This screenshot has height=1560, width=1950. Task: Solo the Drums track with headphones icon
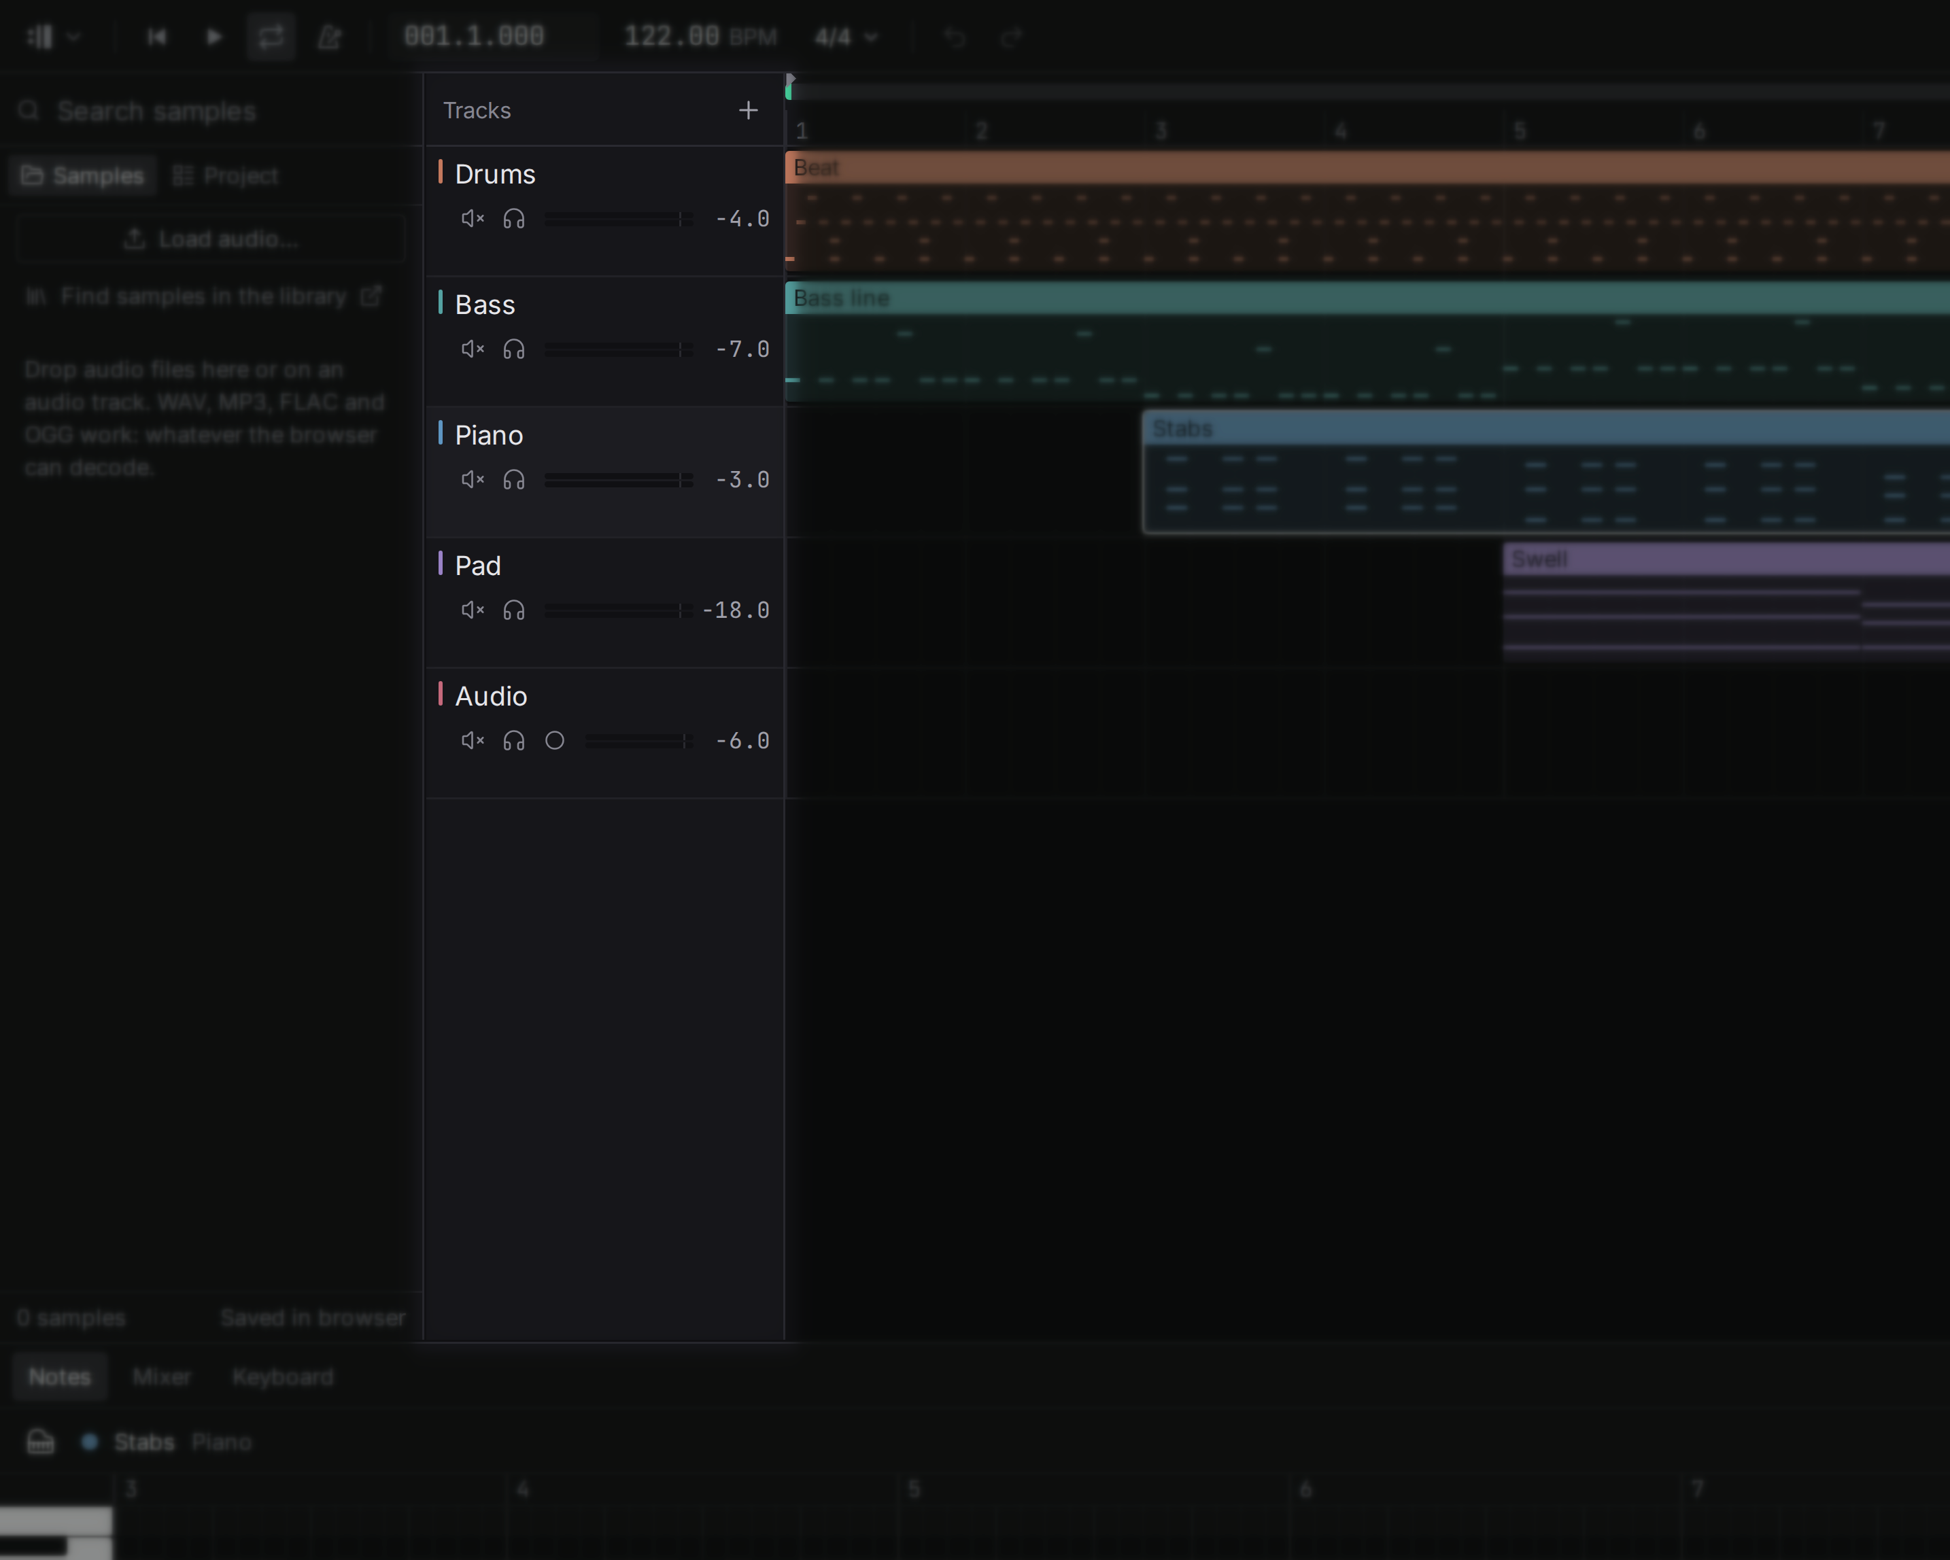click(x=514, y=219)
